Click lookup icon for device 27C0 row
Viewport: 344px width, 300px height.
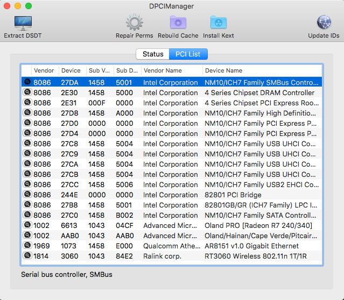point(27,215)
